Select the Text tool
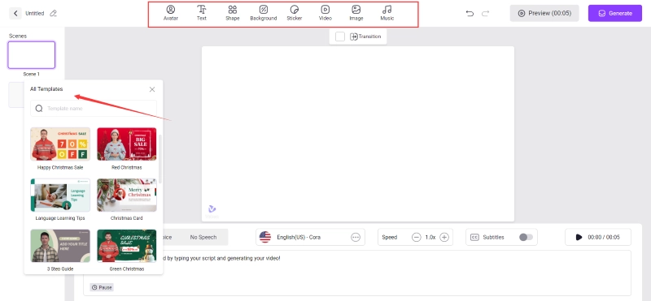Viewport: 651px width, 301px height. pyautogui.click(x=202, y=13)
